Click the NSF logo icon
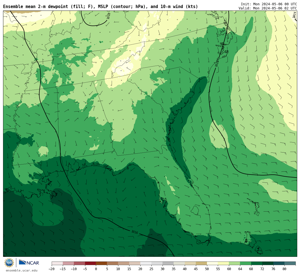The height and width of the screenshot is (274, 300). [x=9, y=263]
